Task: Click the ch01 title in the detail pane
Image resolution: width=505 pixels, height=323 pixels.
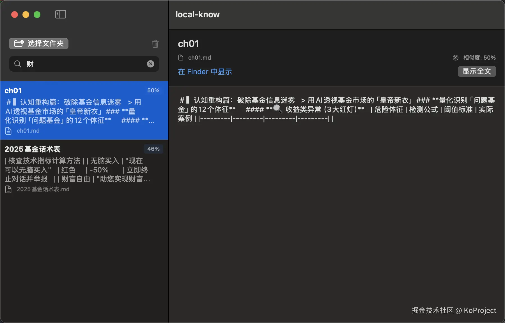Action: point(188,44)
